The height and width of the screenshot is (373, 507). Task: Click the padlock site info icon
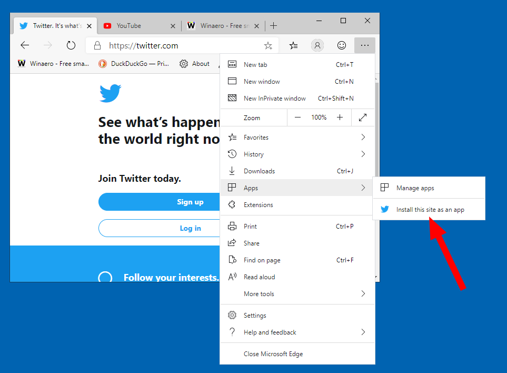coord(97,45)
